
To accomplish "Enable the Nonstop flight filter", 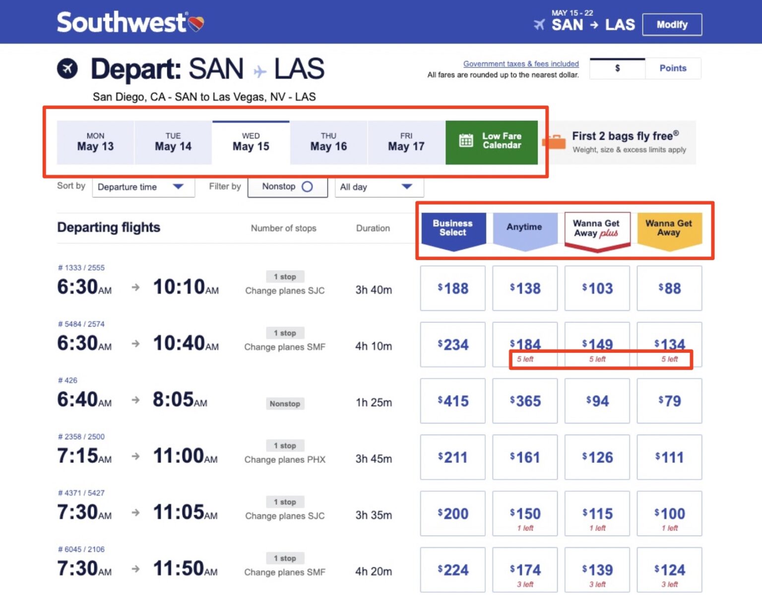I will [308, 187].
